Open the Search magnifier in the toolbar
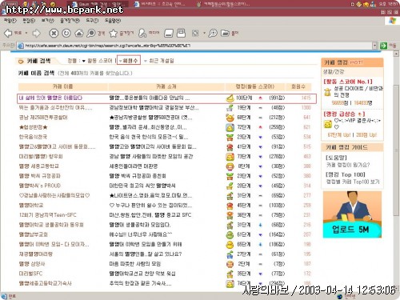400x300 pixels. [x=91, y=33]
